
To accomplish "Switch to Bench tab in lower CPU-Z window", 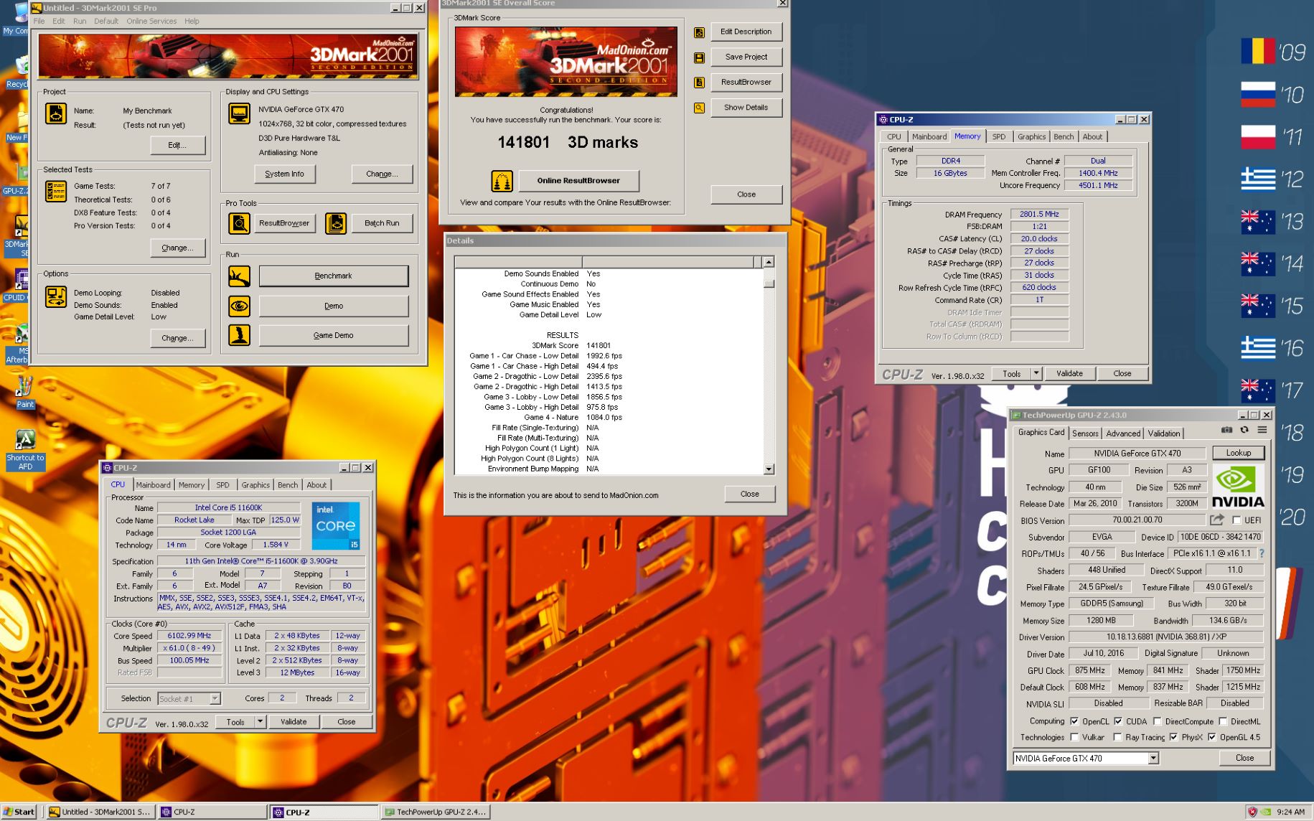I will (288, 485).
